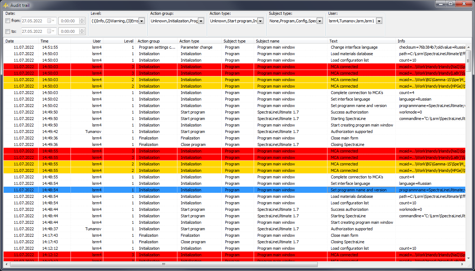Click the 'from' time spinner arrows
This screenshot has height=271, width=475.
click(x=82, y=21)
